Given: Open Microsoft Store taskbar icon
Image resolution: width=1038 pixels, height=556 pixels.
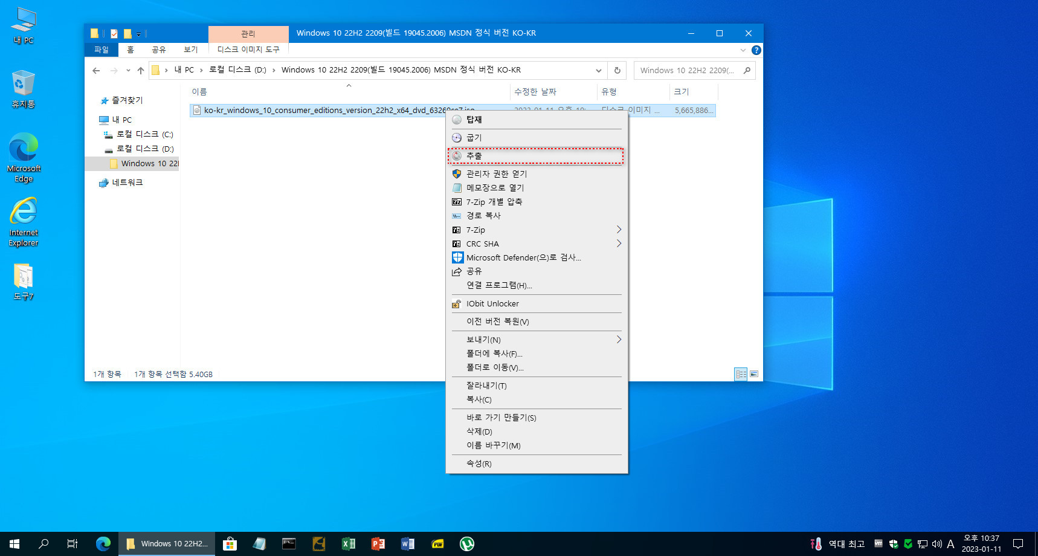Looking at the screenshot, I should point(230,544).
